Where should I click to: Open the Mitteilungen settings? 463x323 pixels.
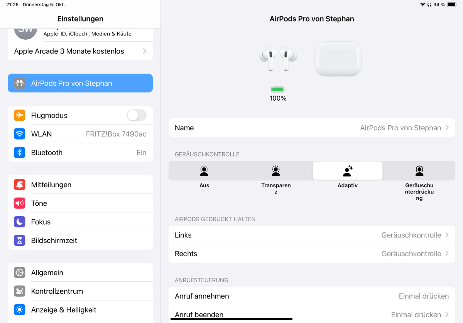pyautogui.click(x=80, y=185)
